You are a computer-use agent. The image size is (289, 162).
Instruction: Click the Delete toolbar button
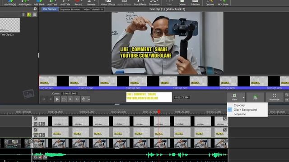coord(182,3)
